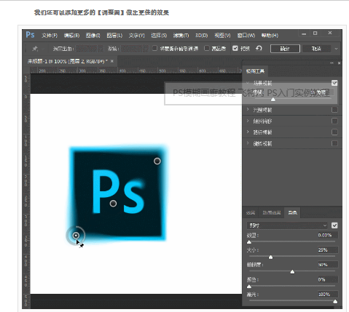
Task: Click the selection bleed input field
Action: (90, 49)
